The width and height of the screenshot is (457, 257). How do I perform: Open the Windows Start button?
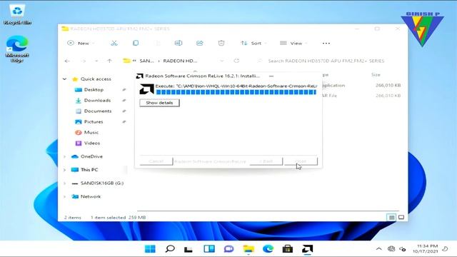pos(150,249)
